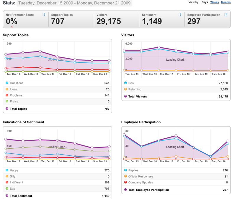Click Thu, Dec 17 peak on Visitors chart
The height and width of the screenshot is (199, 237).
pos(159,47)
